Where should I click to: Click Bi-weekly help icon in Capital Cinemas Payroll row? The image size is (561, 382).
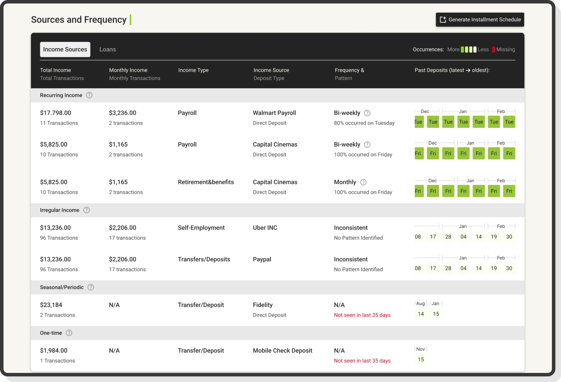click(x=367, y=145)
